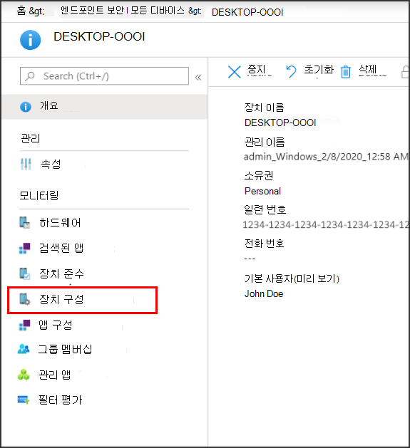
Task: Click the magnifier icon in search box
Action: pos(30,76)
